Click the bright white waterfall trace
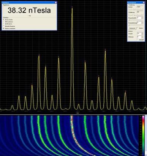147x156 pixels. coord(76,136)
